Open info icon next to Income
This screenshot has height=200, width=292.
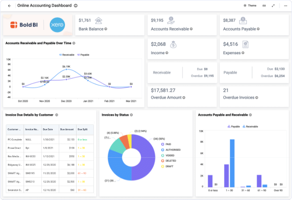tap(167, 53)
